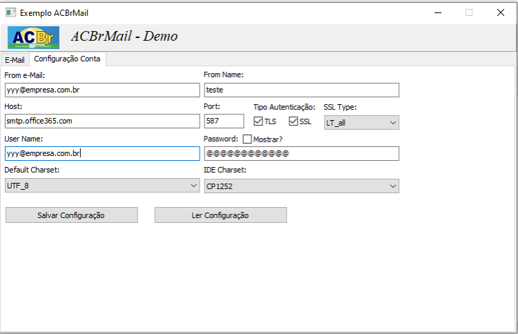Click the ACBrMail - Demo heading text
Screen dimensions: 518x334
[124, 37]
